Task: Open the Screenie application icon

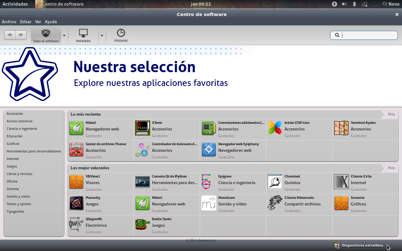Action: pyautogui.click(x=341, y=203)
